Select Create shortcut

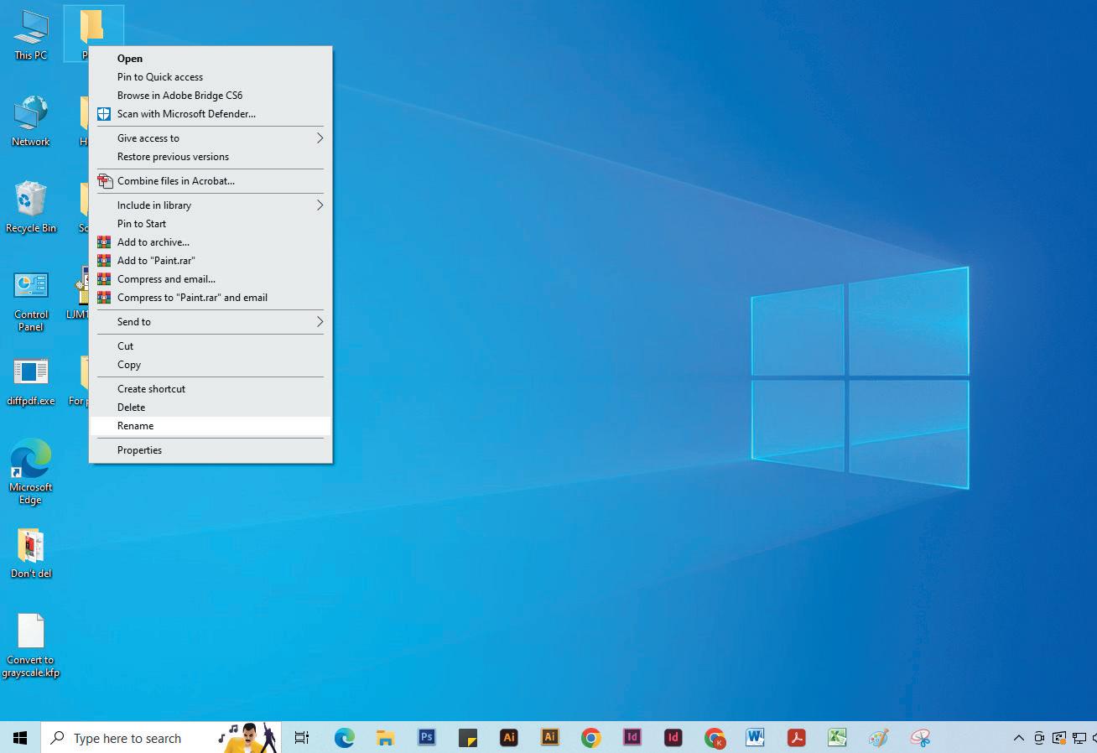[x=211, y=389]
